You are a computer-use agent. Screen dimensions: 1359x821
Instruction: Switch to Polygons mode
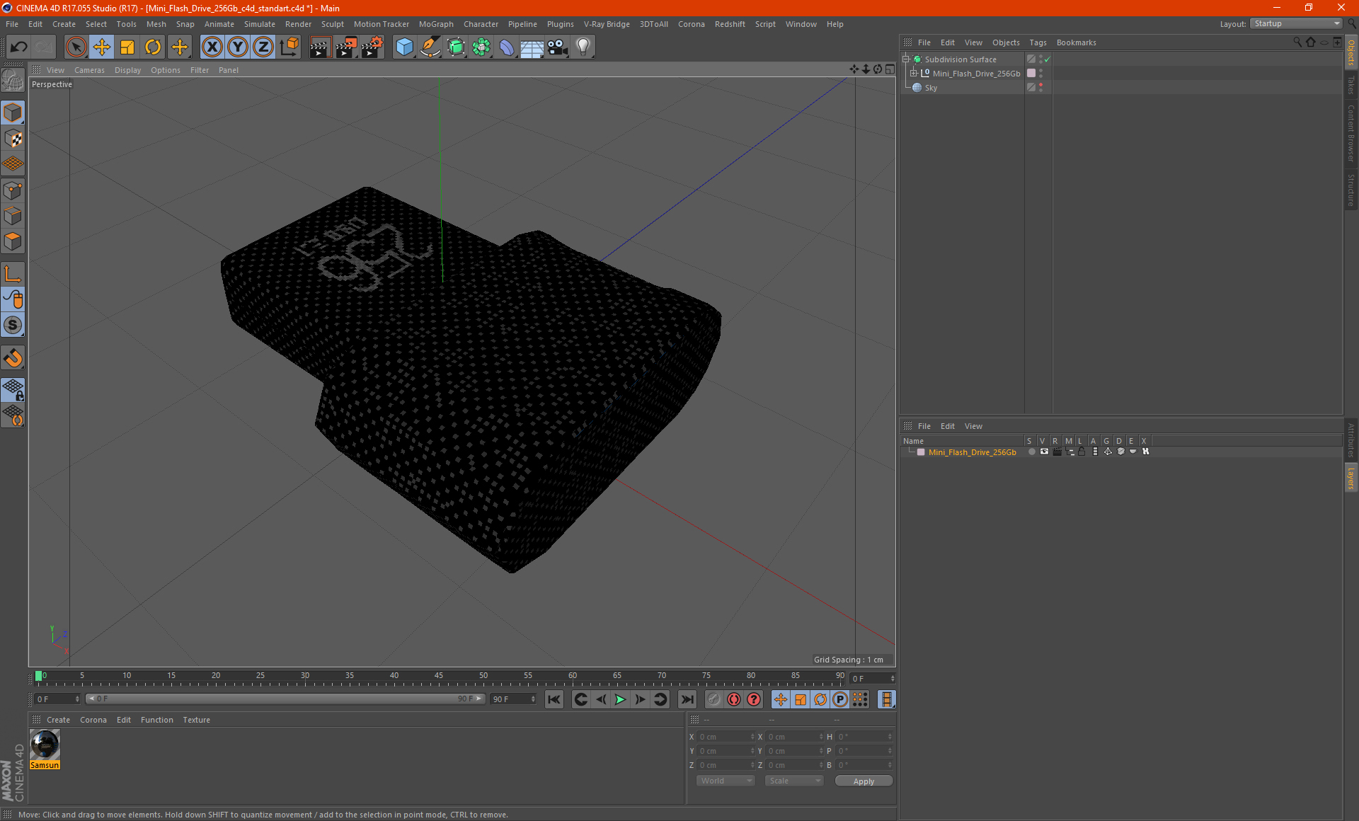(x=13, y=241)
